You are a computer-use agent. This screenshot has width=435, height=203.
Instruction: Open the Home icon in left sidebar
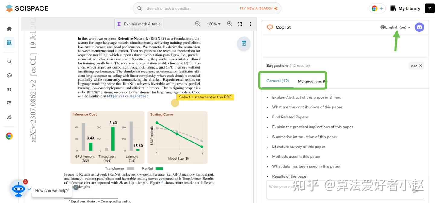point(9,29)
